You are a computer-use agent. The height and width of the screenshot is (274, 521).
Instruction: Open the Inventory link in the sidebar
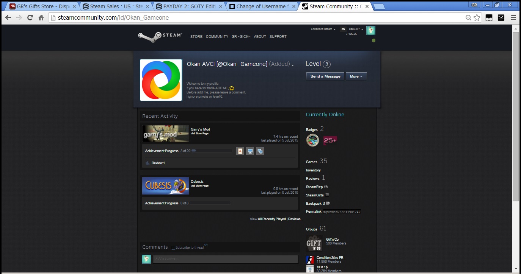[313, 170]
